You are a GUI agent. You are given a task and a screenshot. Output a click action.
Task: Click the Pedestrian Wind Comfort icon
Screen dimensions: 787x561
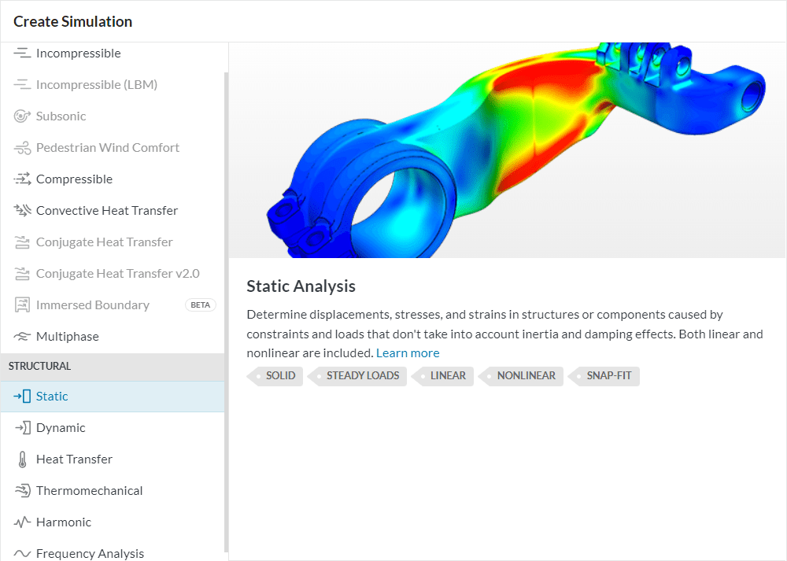(23, 147)
